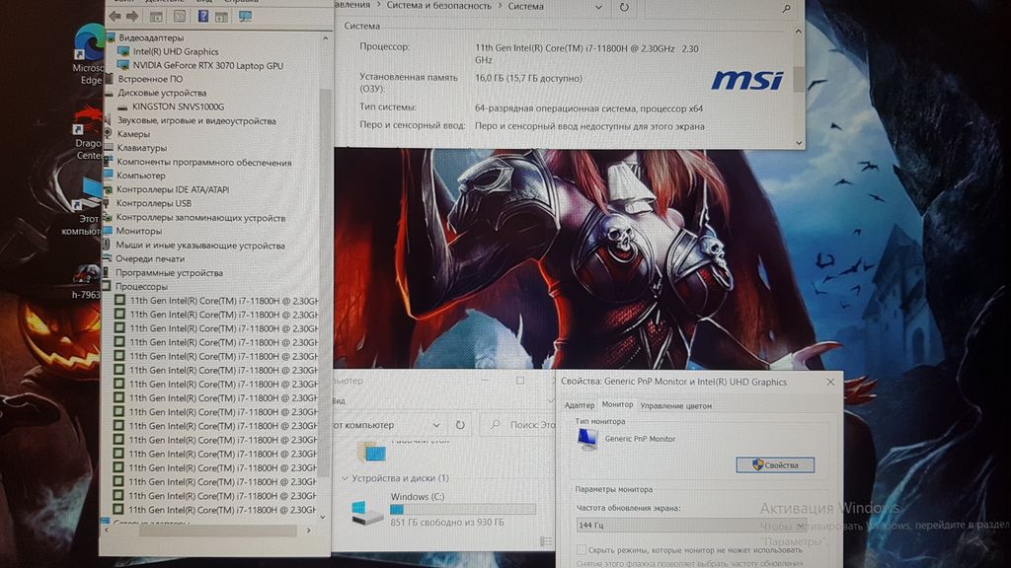Click the Explorer search field Поиск

(518, 425)
